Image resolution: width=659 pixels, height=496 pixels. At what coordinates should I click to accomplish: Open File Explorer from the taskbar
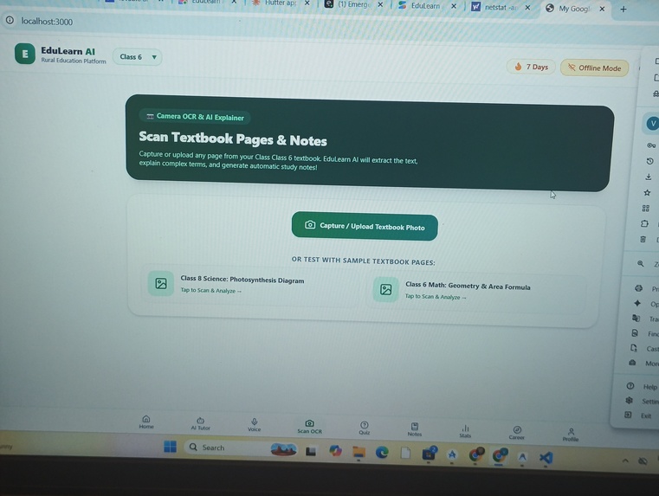pos(359,452)
